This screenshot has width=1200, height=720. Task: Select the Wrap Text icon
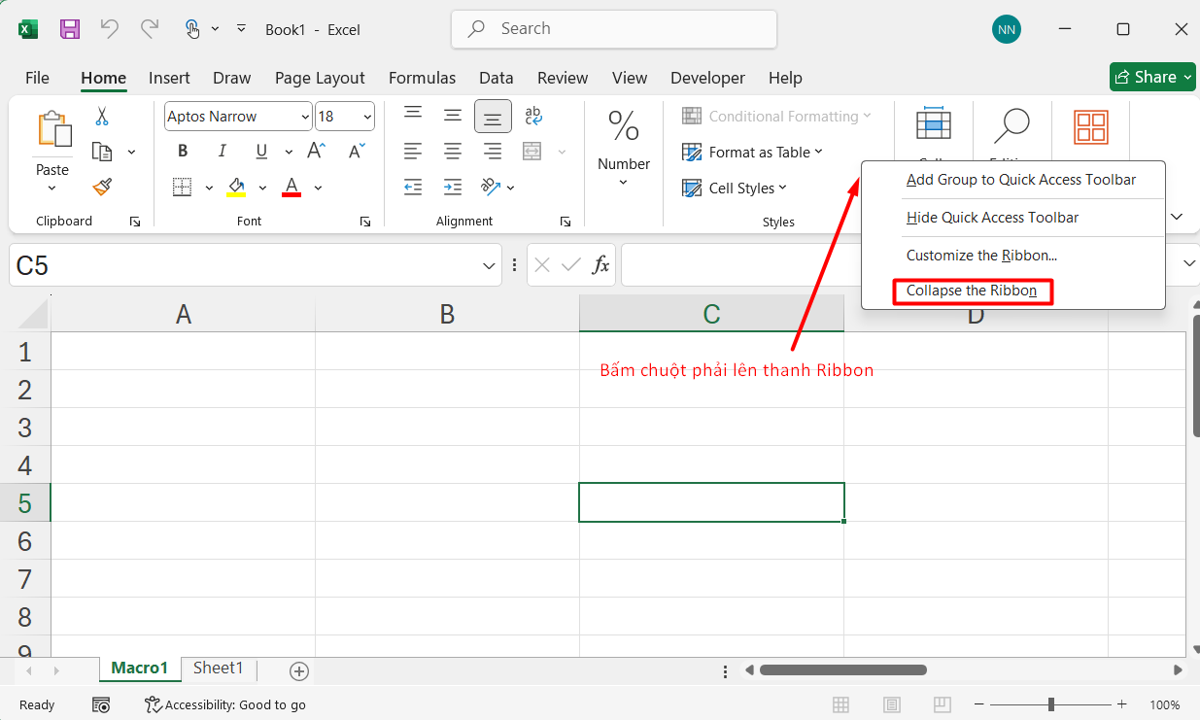pos(532,116)
